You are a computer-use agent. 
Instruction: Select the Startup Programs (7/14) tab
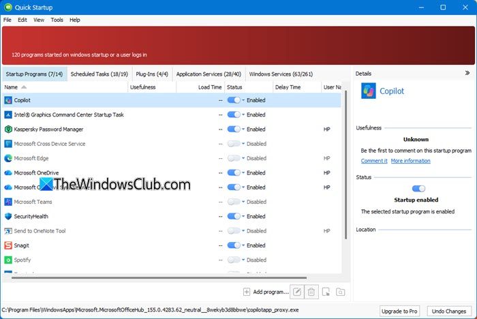pyautogui.click(x=34, y=74)
